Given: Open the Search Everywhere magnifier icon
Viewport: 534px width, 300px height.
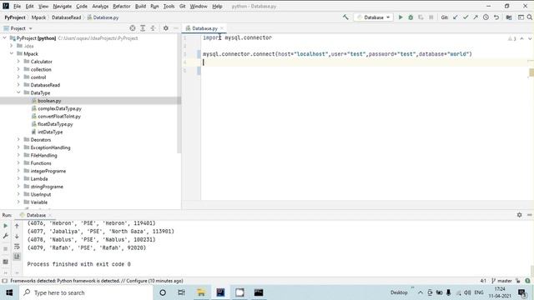Looking at the screenshot, I should [530, 17].
